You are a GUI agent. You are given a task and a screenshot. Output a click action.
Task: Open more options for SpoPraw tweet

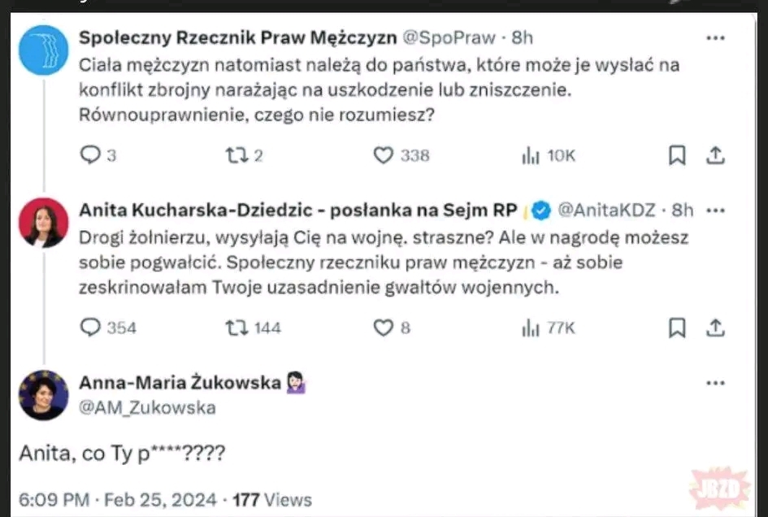coord(715,38)
